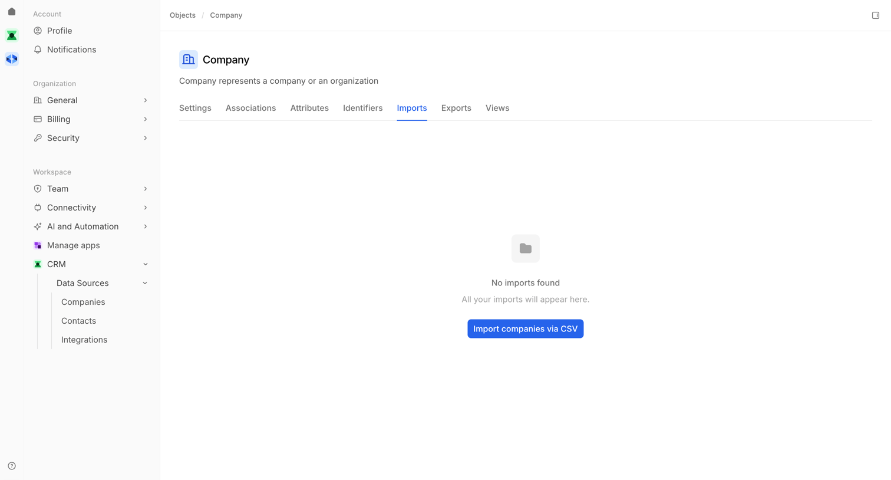The image size is (891, 480).
Task: Switch to the Exports tab
Action: tap(456, 108)
